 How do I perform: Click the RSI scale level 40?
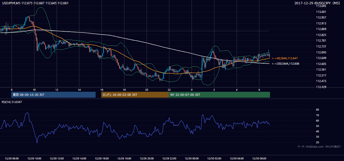317,131
